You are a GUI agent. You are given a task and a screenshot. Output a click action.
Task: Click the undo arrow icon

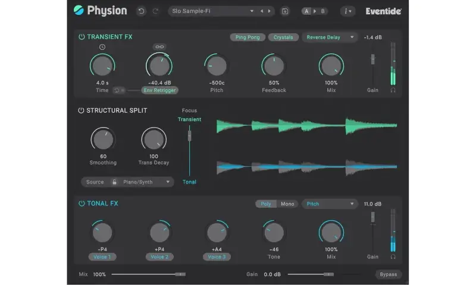[x=141, y=11]
